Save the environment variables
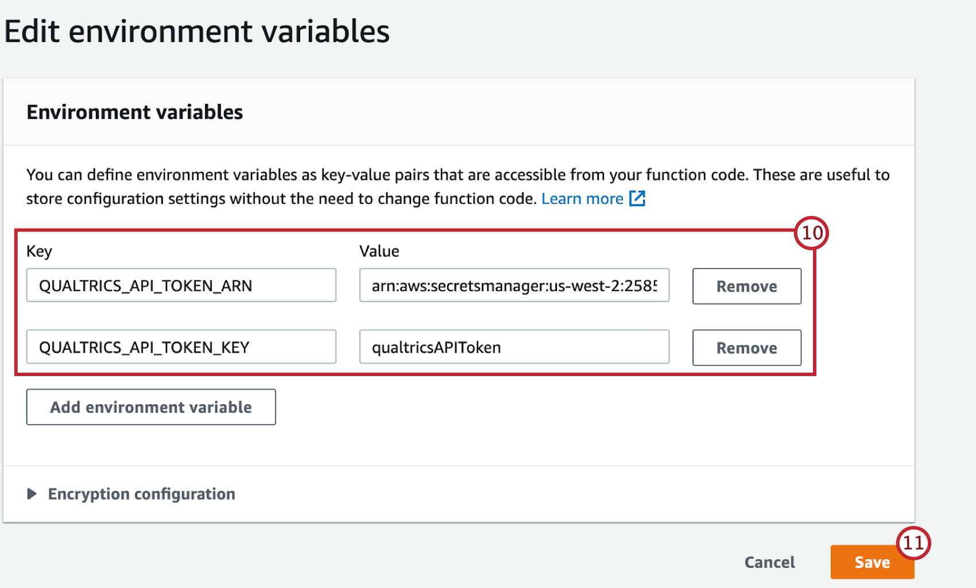Image resolution: width=976 pixels, height=588 pixels. point(872,562)
